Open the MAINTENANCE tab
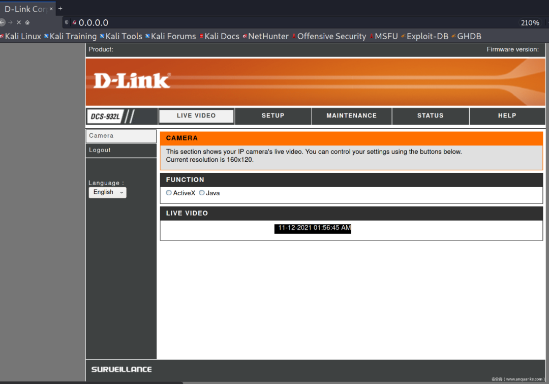The width and height of the screenshot is (549, 384). [x=352, y=116]
